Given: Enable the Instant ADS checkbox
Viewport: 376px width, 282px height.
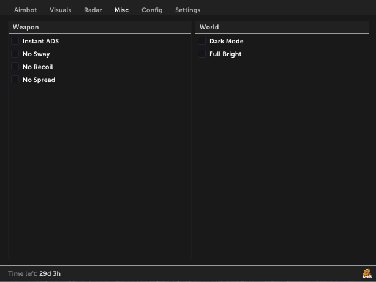Looking at the screenshot, I should pyautogui.click(x=15, y=41).
